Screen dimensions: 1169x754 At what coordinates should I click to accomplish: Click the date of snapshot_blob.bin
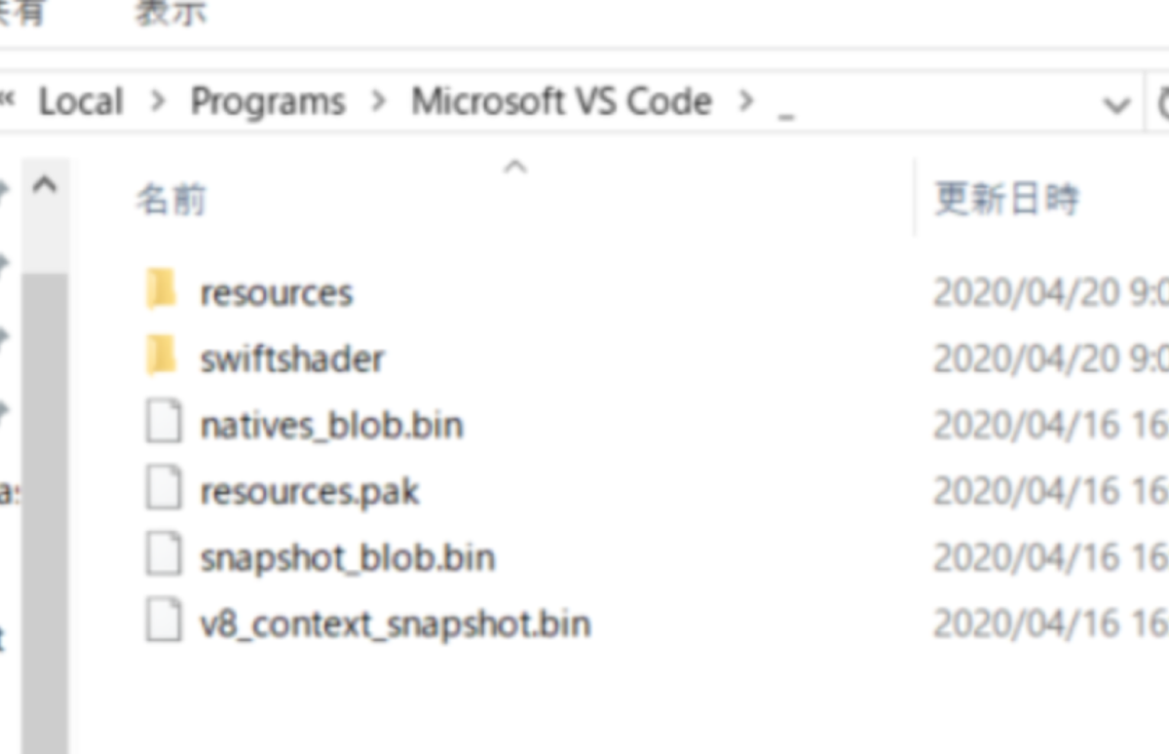[x=1050, y=558]
